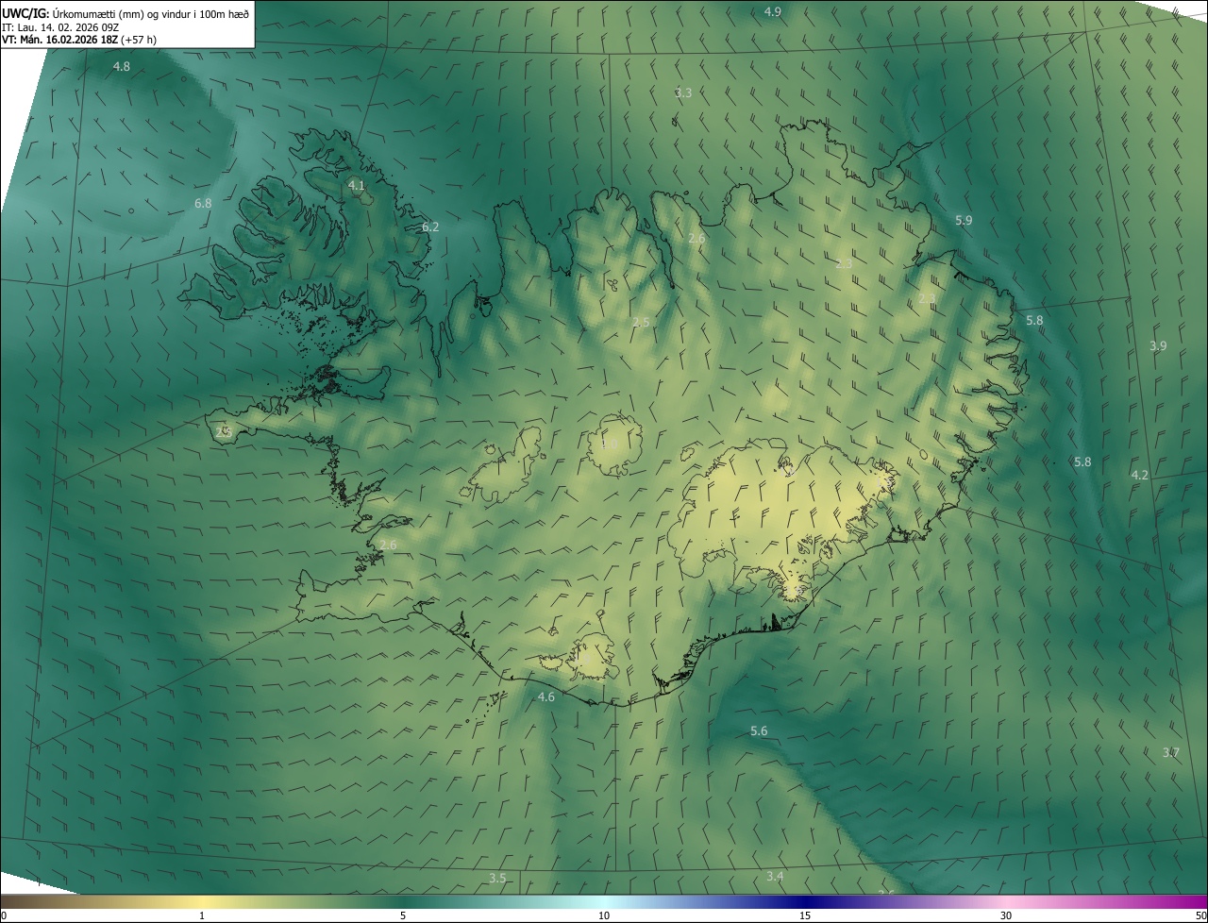Click the 4.8 value label on the map

(121, 66)
